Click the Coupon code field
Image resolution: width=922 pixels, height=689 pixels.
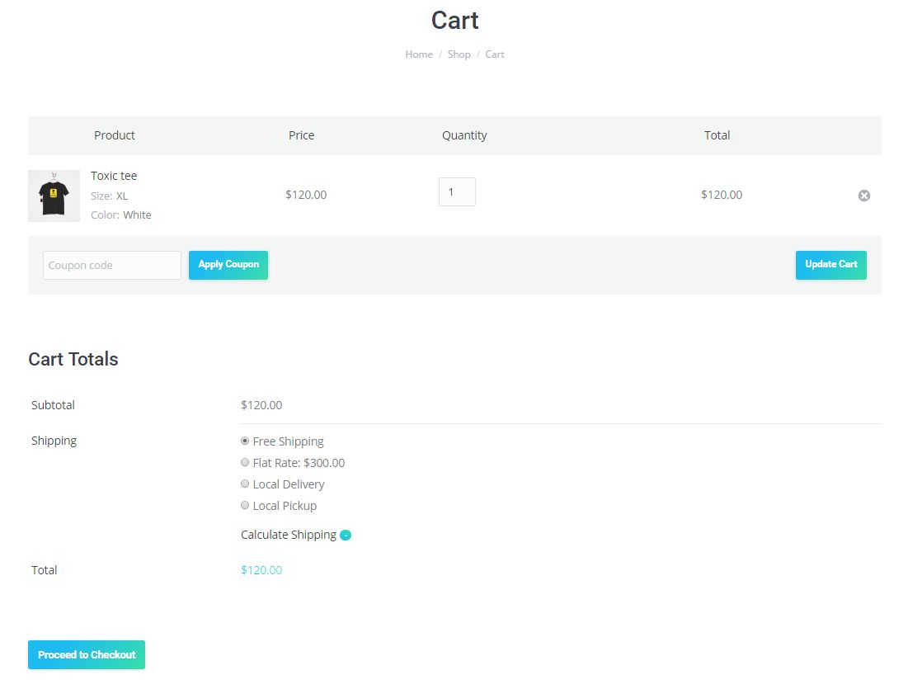click(x=111, y=265)
